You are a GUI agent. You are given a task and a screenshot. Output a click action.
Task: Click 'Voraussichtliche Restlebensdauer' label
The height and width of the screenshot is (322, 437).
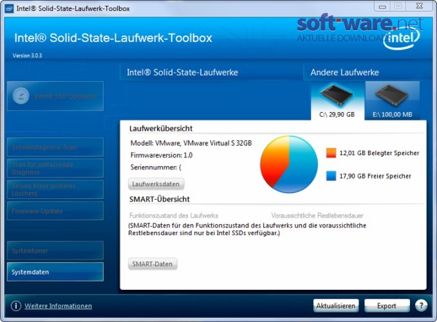tap(317, 216)
